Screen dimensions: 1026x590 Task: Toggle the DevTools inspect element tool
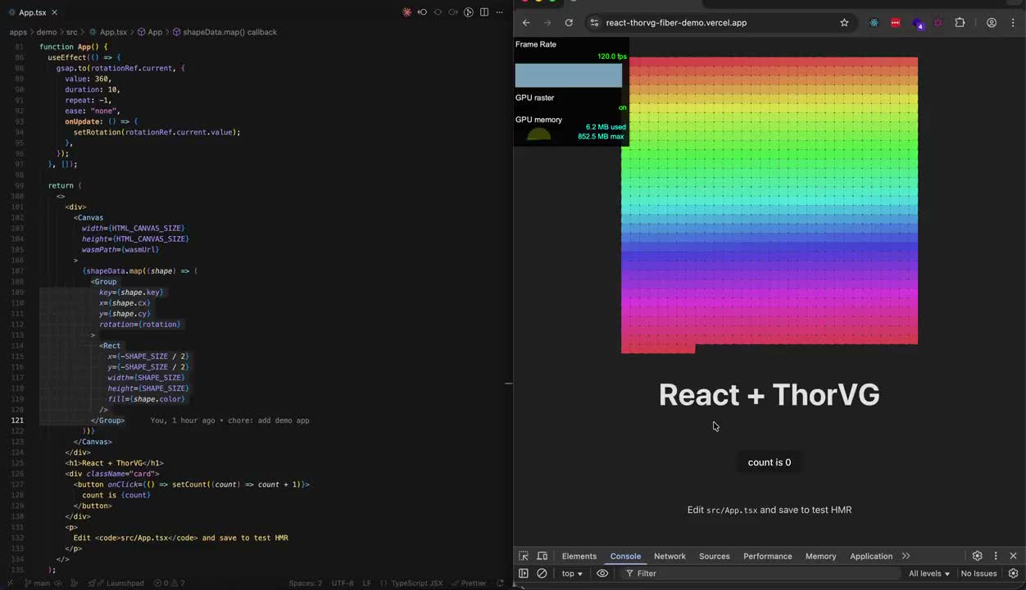click(524, 556)
